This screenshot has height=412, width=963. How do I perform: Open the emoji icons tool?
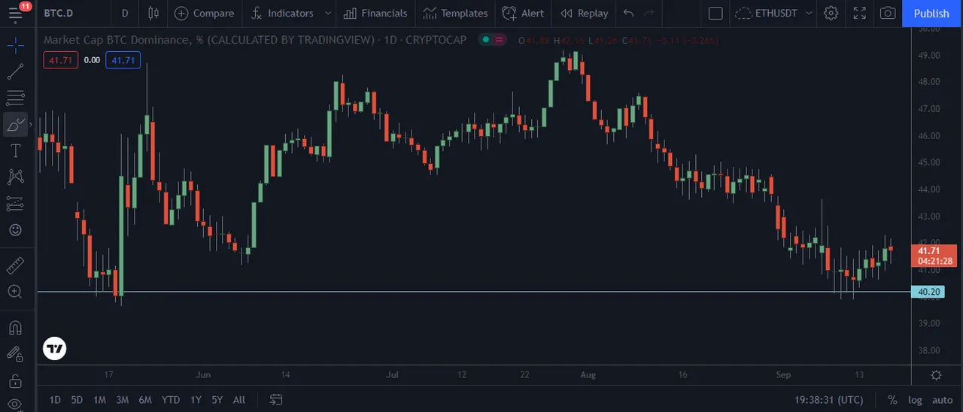15,230
